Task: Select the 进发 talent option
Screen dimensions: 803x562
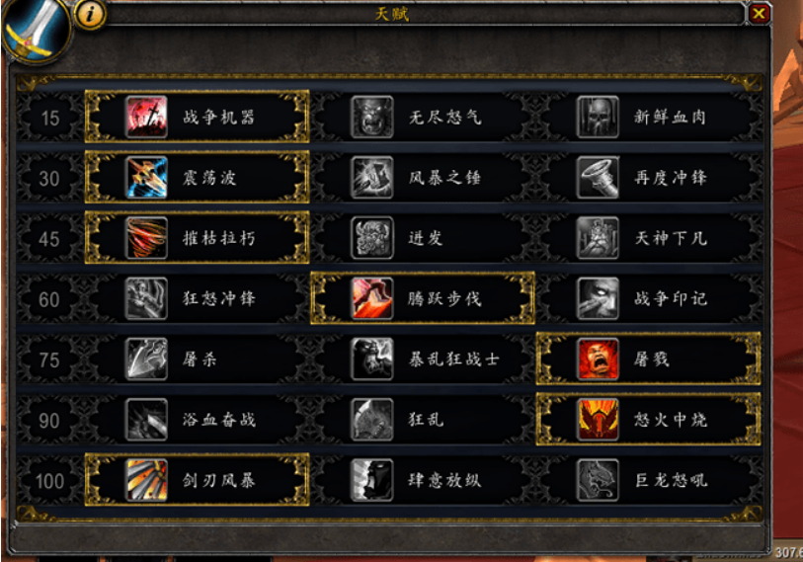Action: point(423,238)
